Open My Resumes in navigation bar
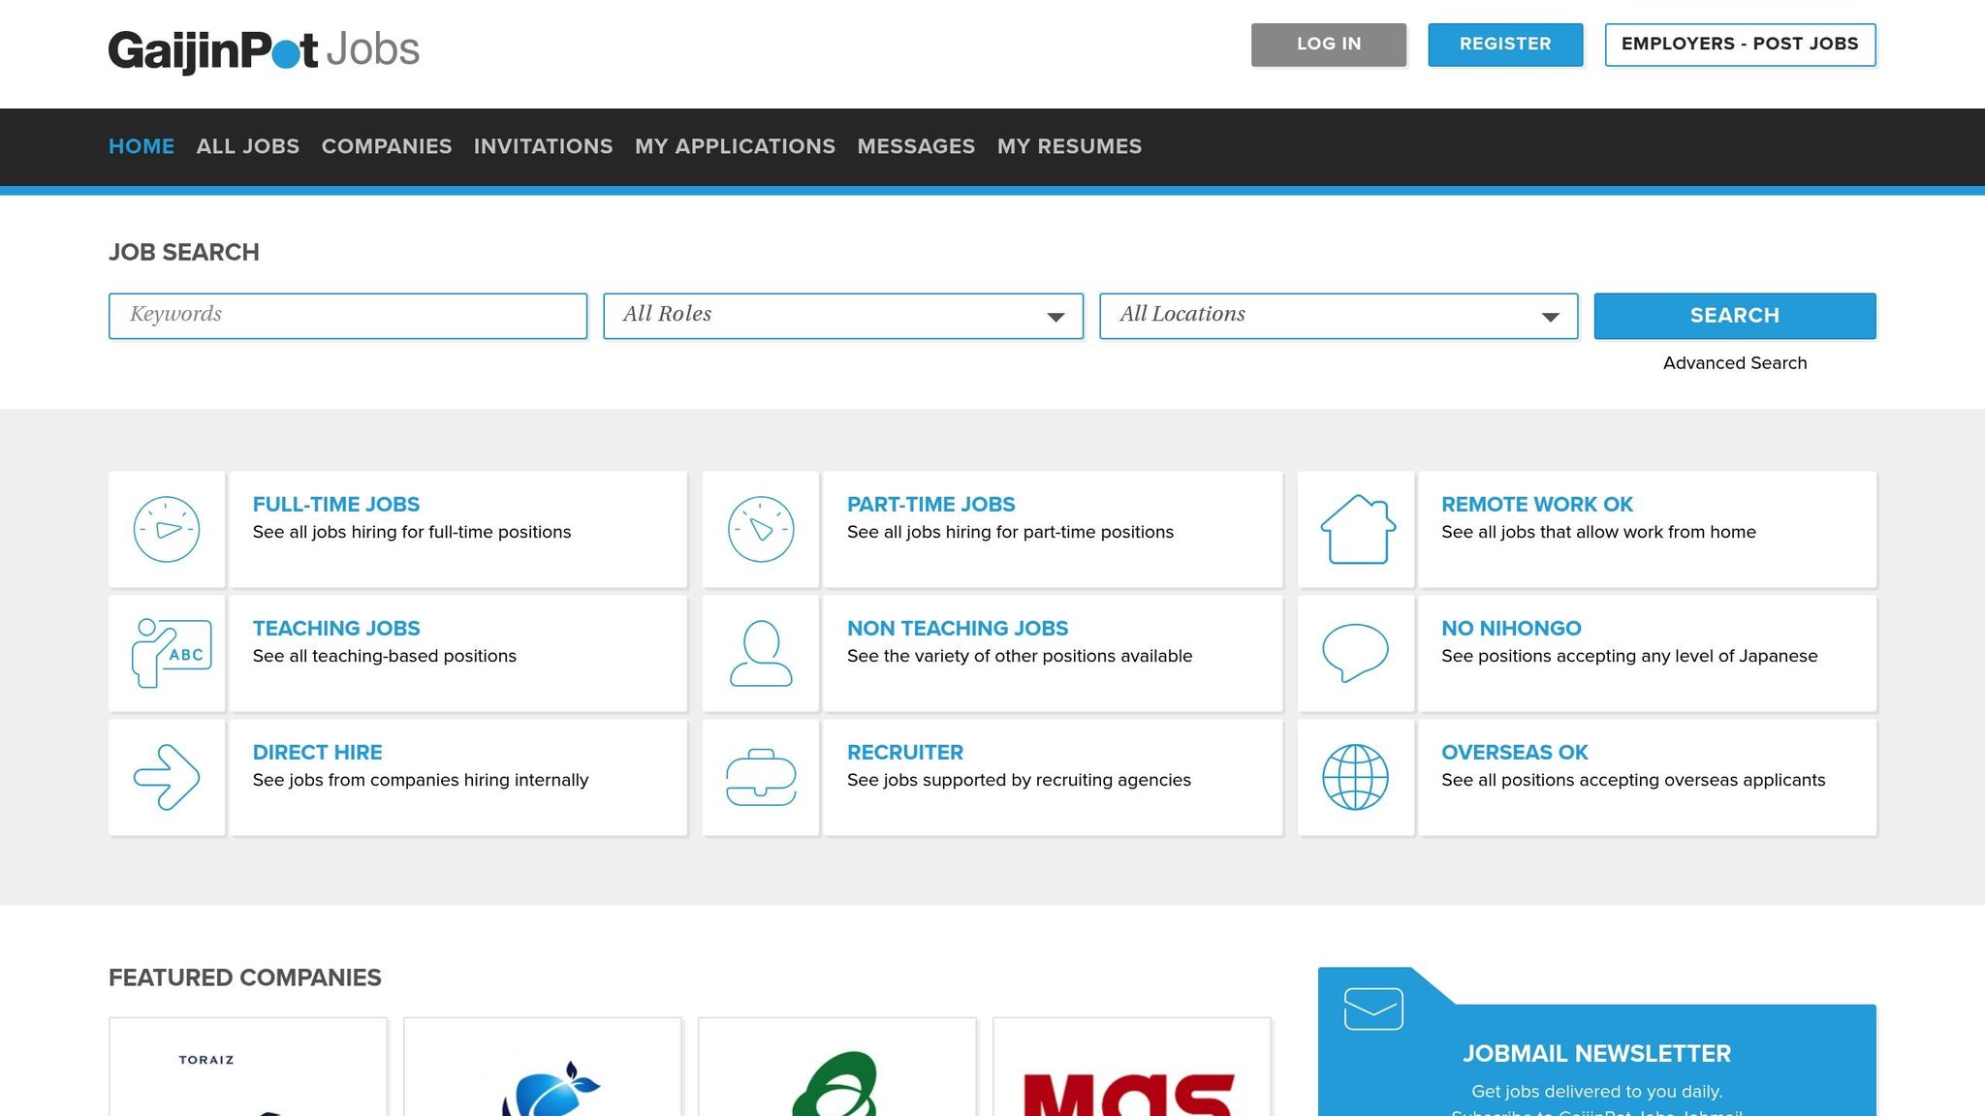This screenshot has height=1116, width=1985. click(1069, 146)
